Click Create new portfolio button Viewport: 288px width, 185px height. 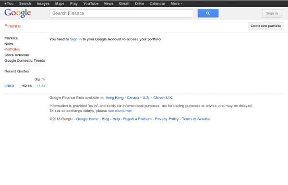266,26
